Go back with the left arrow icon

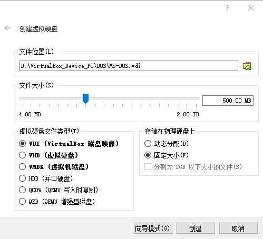pyautogui.click(x=7, y=28)
